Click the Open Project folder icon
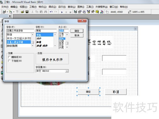Screen dimensions: 159x119 pos(23,12)
